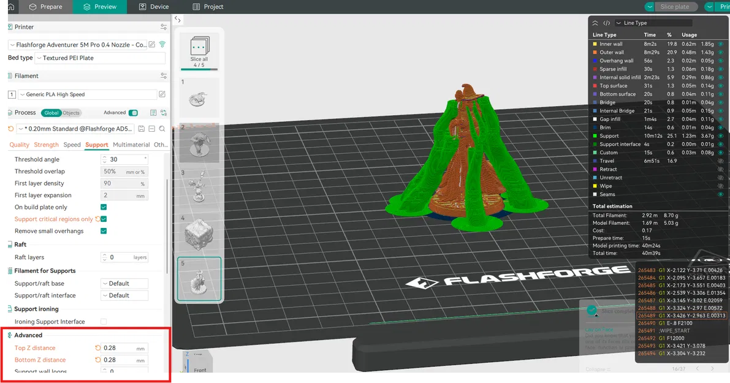Screen dimensions: 730x383
Task: Click the green Wi-Fi connection icon
Action: click(162, 45)
